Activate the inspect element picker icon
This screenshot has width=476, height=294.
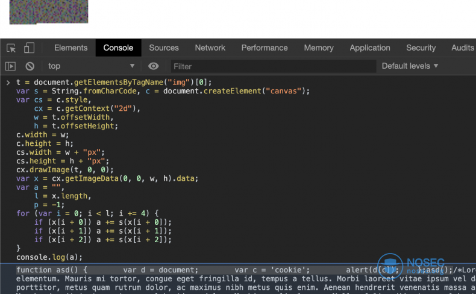[x=11, y=48]
